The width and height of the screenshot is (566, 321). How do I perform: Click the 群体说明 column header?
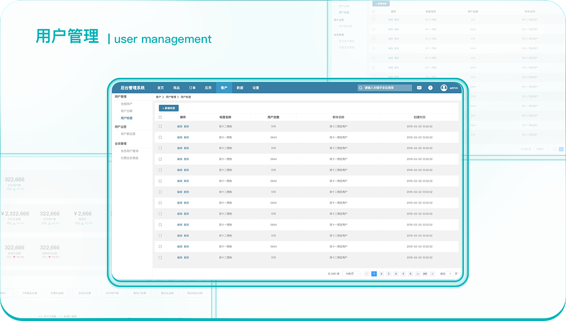338,117
